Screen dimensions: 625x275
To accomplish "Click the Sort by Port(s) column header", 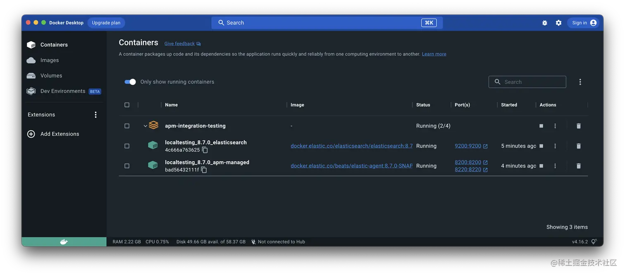I will click(x=462, y=105).
